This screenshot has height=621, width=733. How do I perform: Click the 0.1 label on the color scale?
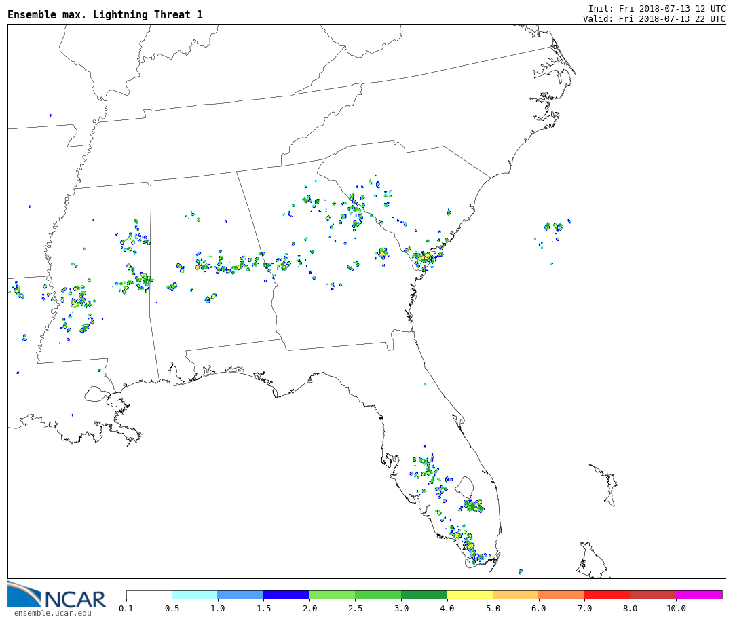(126, 609)
